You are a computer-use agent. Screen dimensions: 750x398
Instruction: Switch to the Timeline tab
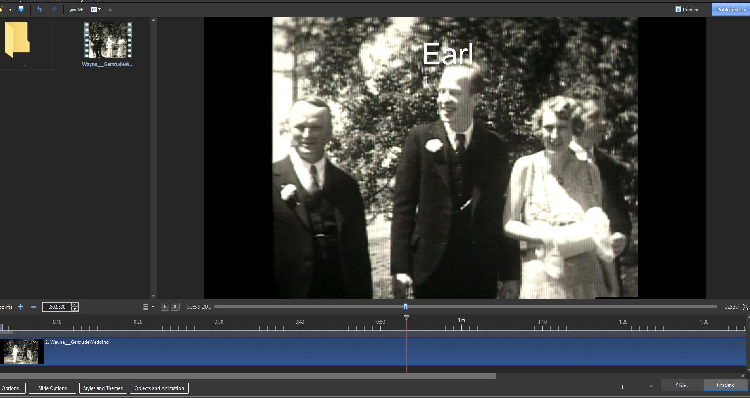[x=725, y=385]
